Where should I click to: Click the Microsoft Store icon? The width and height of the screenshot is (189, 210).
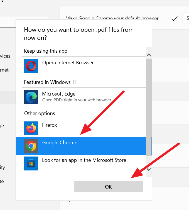pyautogui.click(x=31, y=163)
